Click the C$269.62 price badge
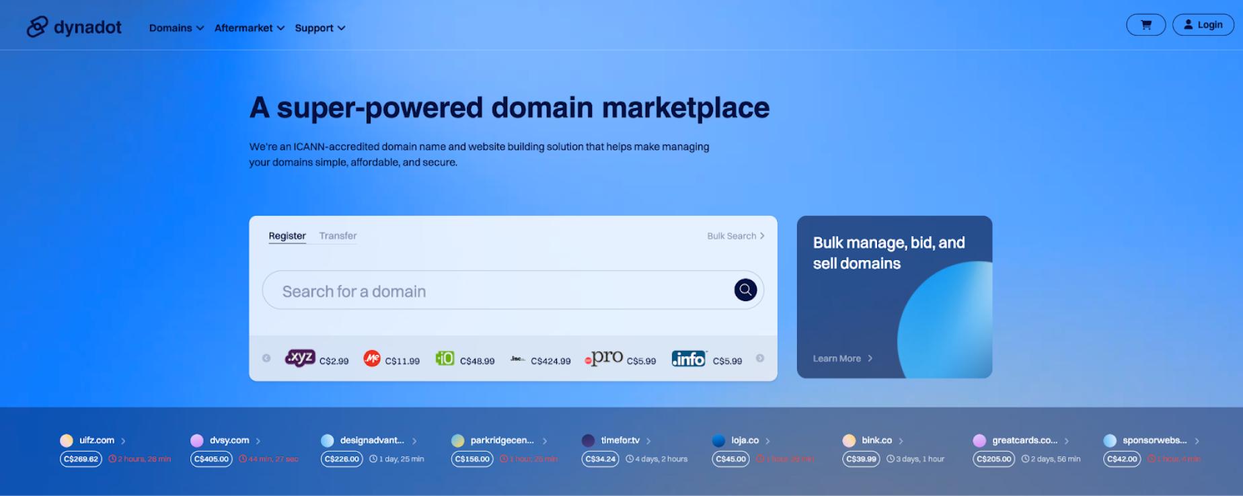The width and height of the screenshot is (1243, 496). pyautogui.click(x=81, y=459)
